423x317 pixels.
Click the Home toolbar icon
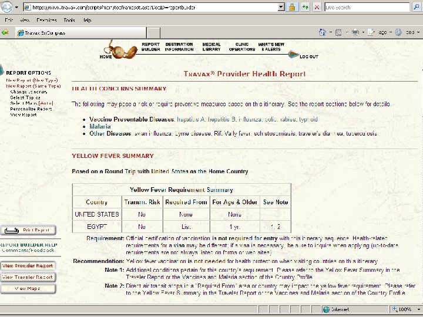click(323, 32)
